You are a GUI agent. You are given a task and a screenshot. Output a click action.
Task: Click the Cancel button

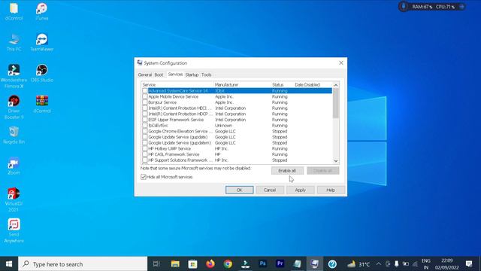[270, 190]
